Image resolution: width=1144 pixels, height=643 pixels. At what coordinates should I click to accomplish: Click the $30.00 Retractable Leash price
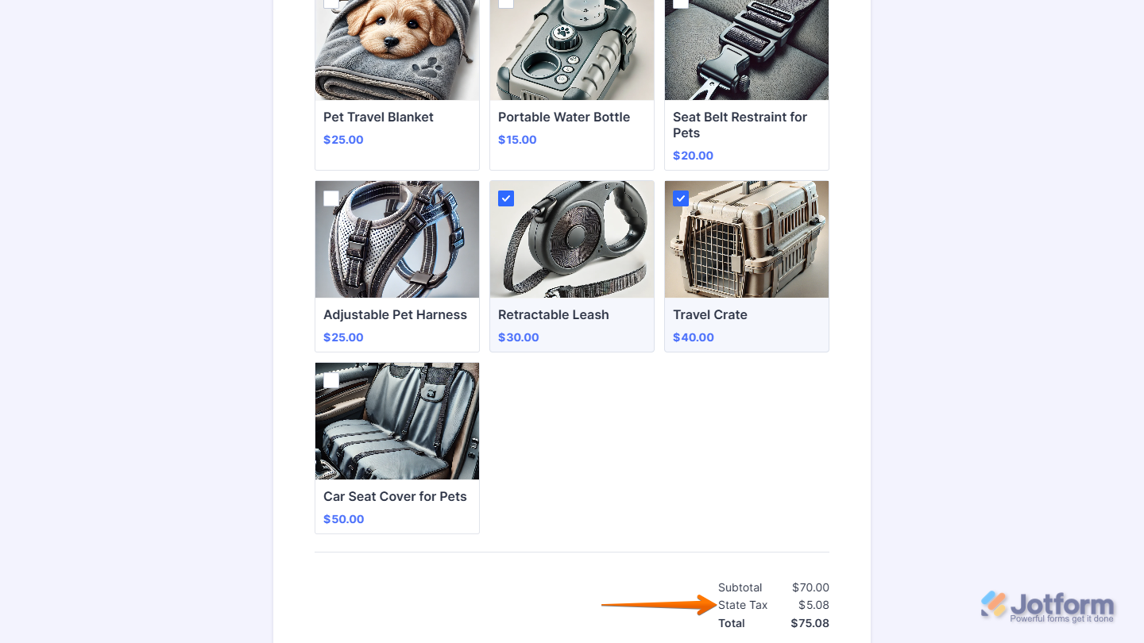(519, 337)
